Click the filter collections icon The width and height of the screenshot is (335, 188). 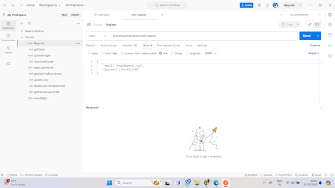tap(29, 24)
